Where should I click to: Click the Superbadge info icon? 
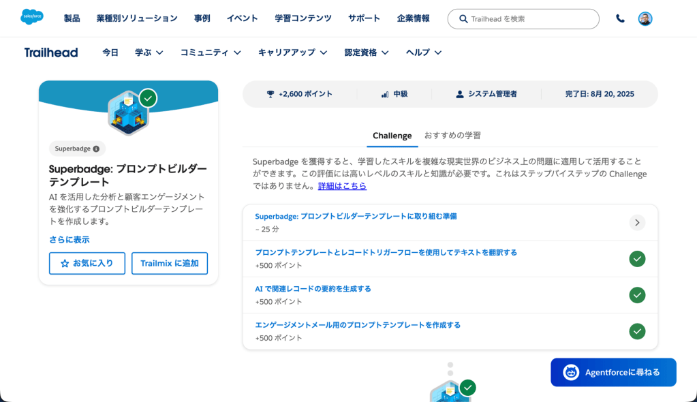pos(96,149)
